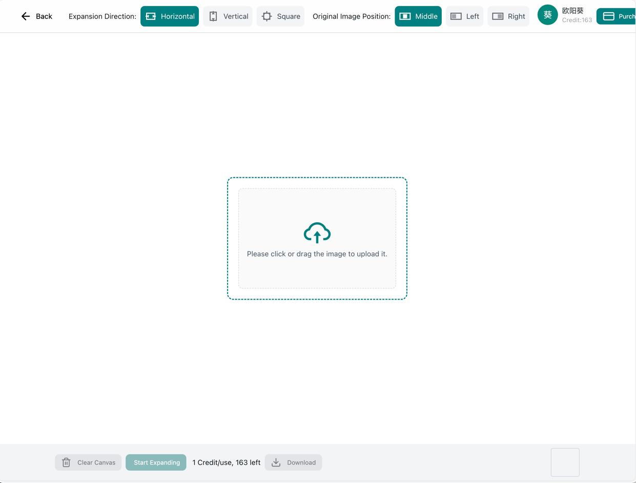This screenshot has height=483, width=636.
Task: Start expanding the image
Action: point(156,463)
